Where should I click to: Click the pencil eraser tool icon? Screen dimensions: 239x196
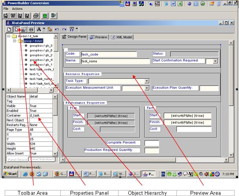[x=50, y=29]
